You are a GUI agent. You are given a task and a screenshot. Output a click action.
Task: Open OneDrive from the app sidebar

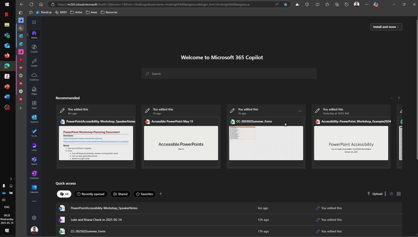tap(34, 76)
